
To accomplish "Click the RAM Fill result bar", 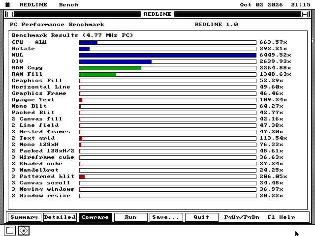I will 167,74.
